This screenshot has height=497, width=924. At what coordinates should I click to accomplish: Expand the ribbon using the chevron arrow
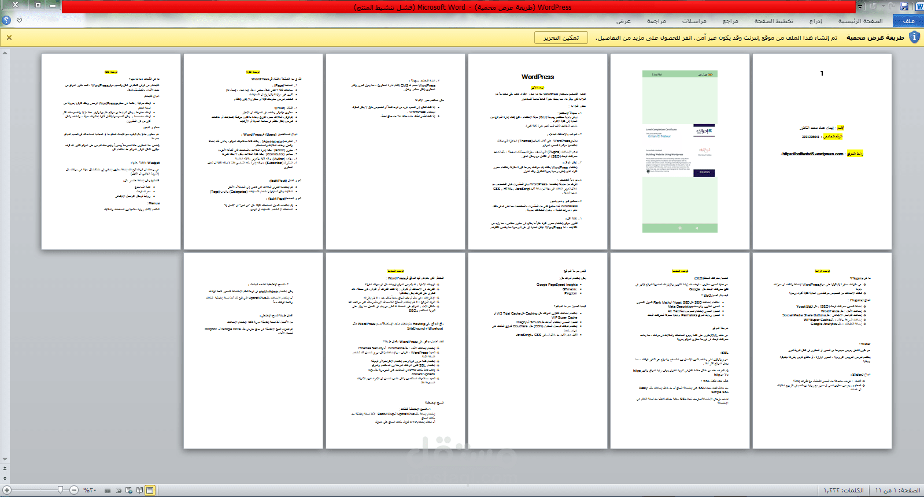[20, 20]
